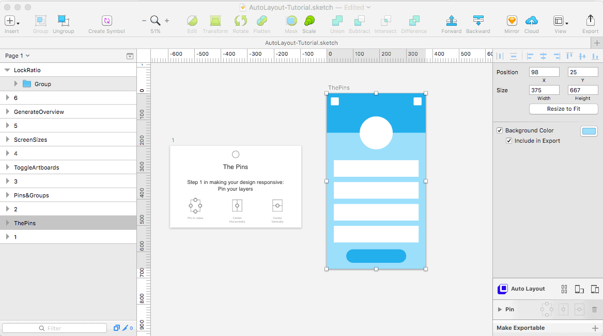The image size is (603, 336).
Task: Disable Include in Export
Action: 509,140
